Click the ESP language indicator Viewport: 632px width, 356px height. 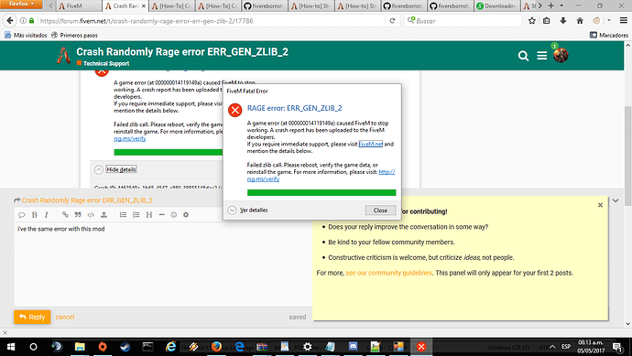566,346
